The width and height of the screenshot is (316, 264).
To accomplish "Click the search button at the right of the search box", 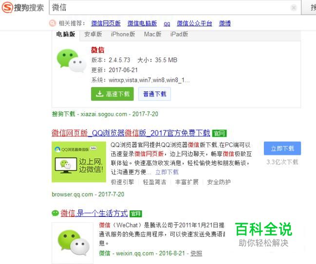I will click(x=309, y=7).
